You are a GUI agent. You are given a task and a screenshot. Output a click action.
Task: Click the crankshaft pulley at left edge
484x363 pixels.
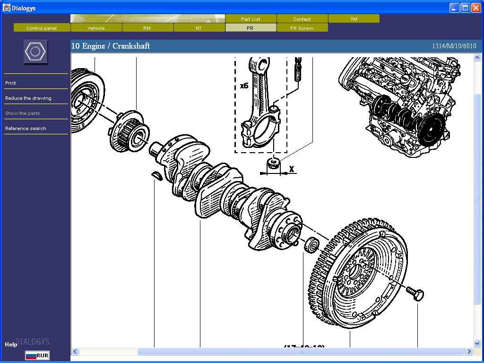[87, 101]
